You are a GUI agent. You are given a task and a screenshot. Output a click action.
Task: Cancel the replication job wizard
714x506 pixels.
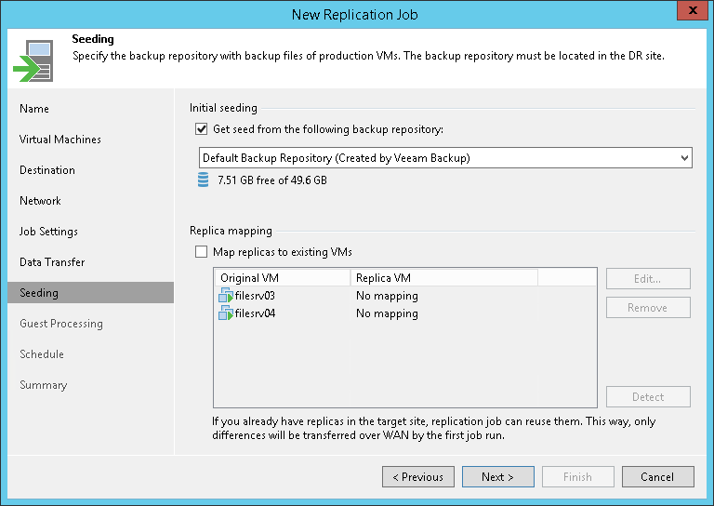pos(657,477)
